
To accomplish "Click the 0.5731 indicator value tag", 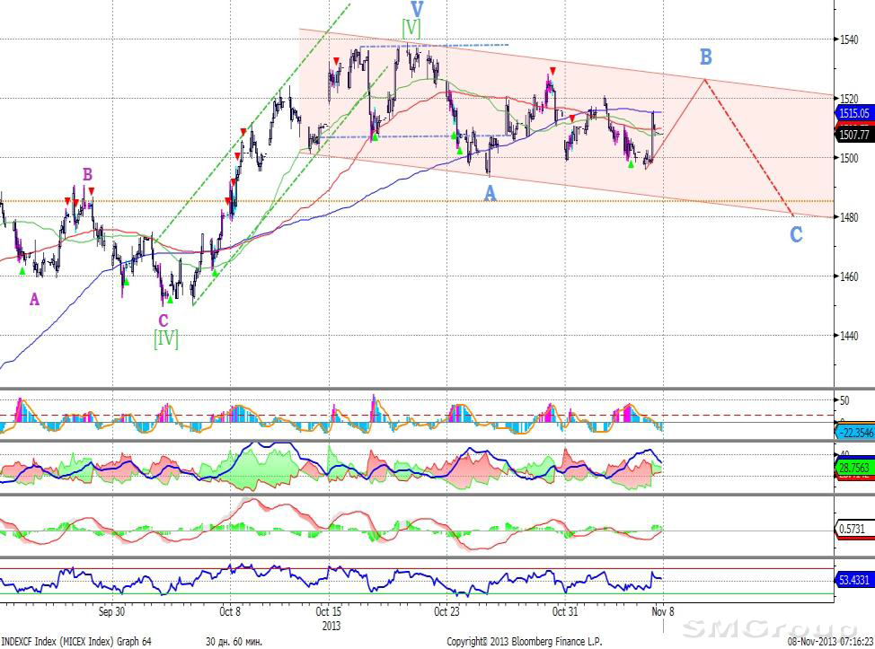I will (853, 530).
